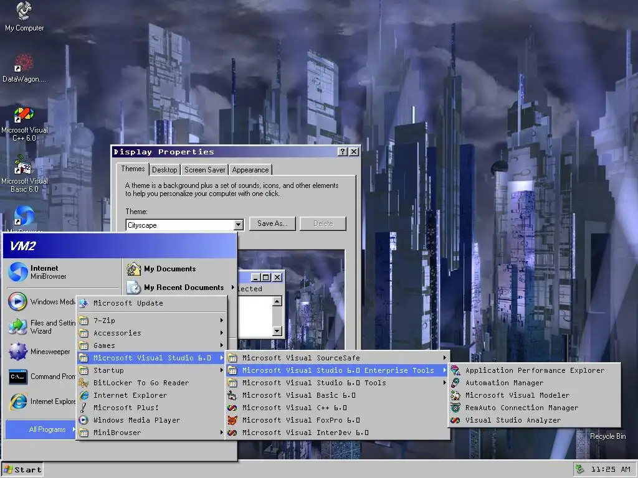Open Command Prompt from the Start menu
This screenshot has height=478, width=638.
[42, 377]
